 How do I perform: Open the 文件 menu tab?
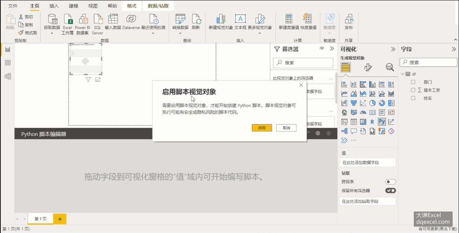13,6
